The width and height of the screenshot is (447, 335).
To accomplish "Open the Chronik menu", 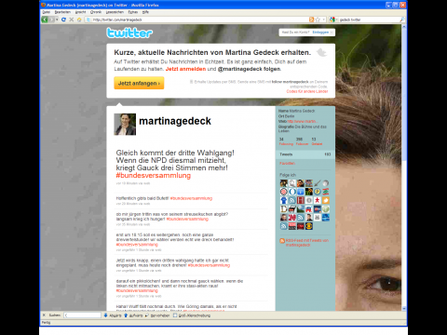I will 96,12.
